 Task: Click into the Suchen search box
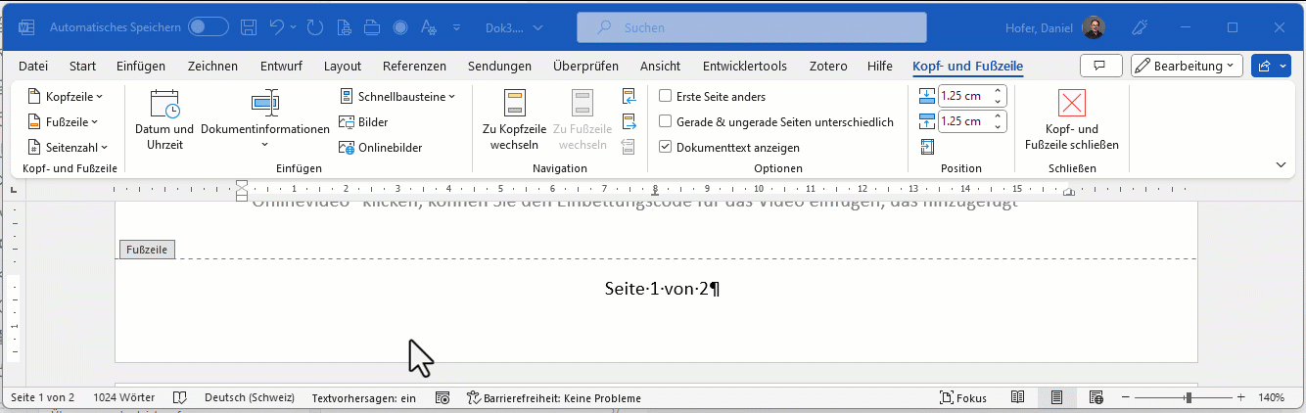coord(751,28)
